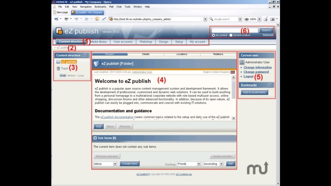Viewport: 331px width, 186px height.
Task: Switch to the My account tab
Action: pyautogui.click(x=197, y=42)
